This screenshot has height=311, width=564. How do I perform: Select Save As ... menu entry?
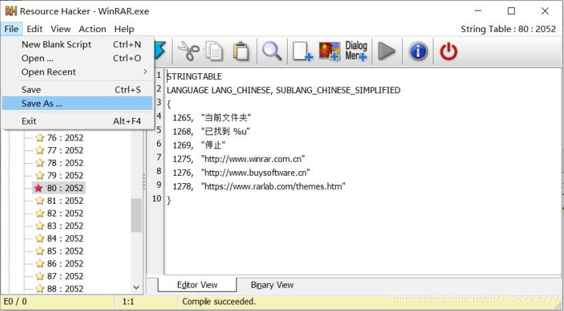point(77,103)
